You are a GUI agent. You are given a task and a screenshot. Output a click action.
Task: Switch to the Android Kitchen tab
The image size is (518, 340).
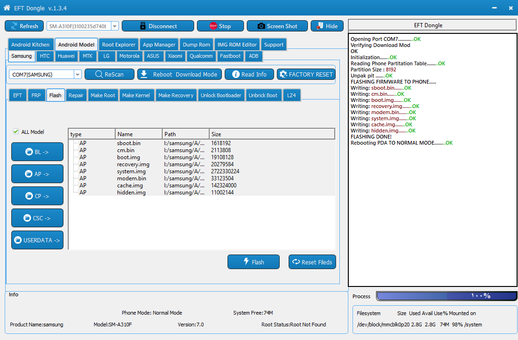tap(31, 45)
